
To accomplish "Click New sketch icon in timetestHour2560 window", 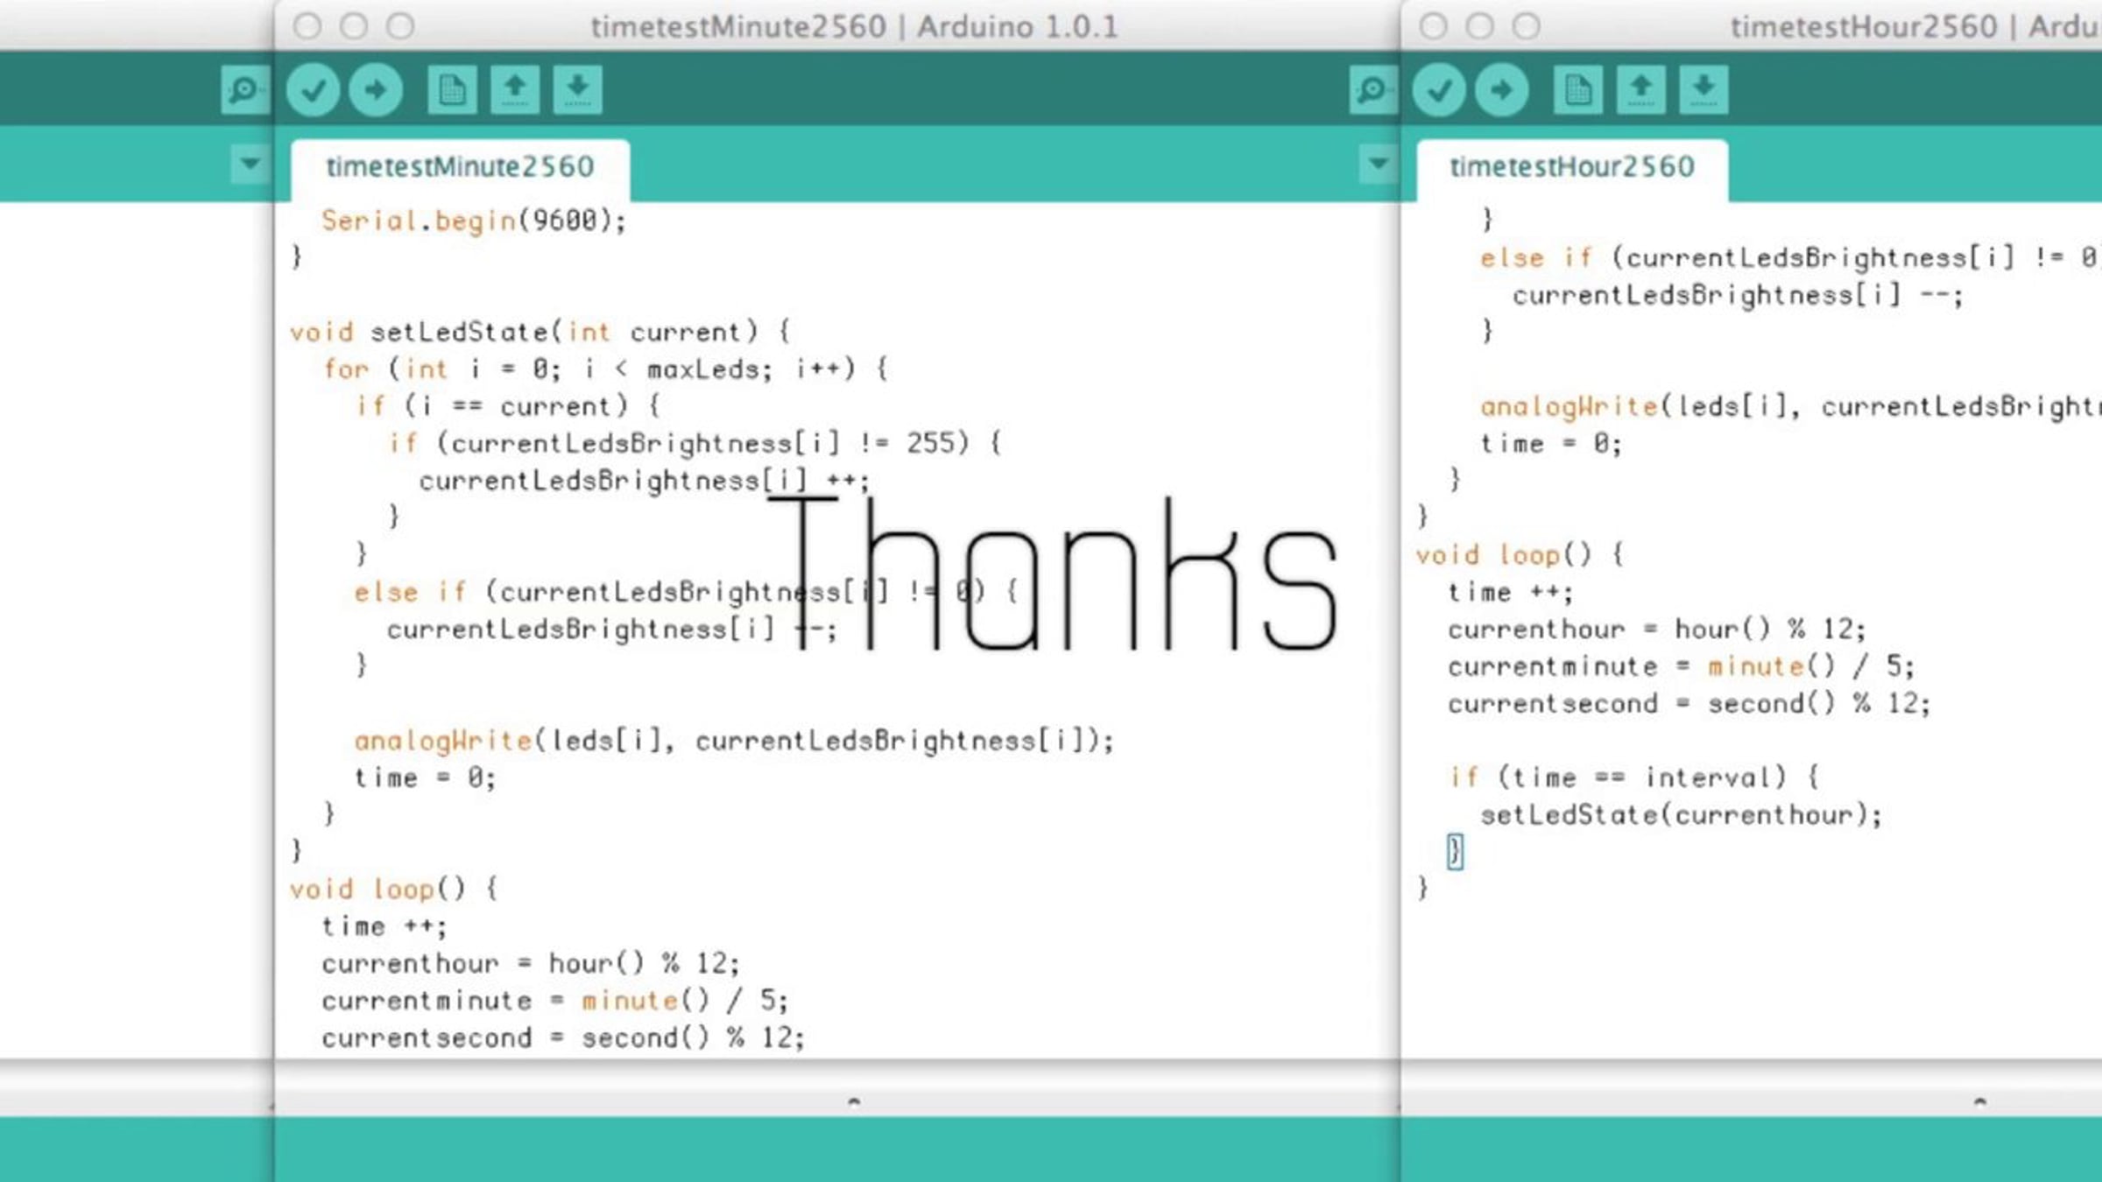I will pyautogui.click(x=1578, y=89).
